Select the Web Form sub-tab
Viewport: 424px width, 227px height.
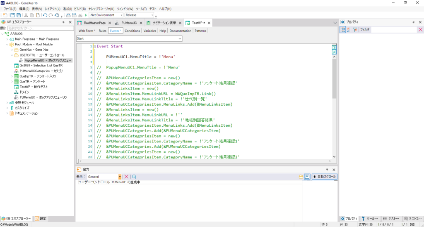click(87, 31)
